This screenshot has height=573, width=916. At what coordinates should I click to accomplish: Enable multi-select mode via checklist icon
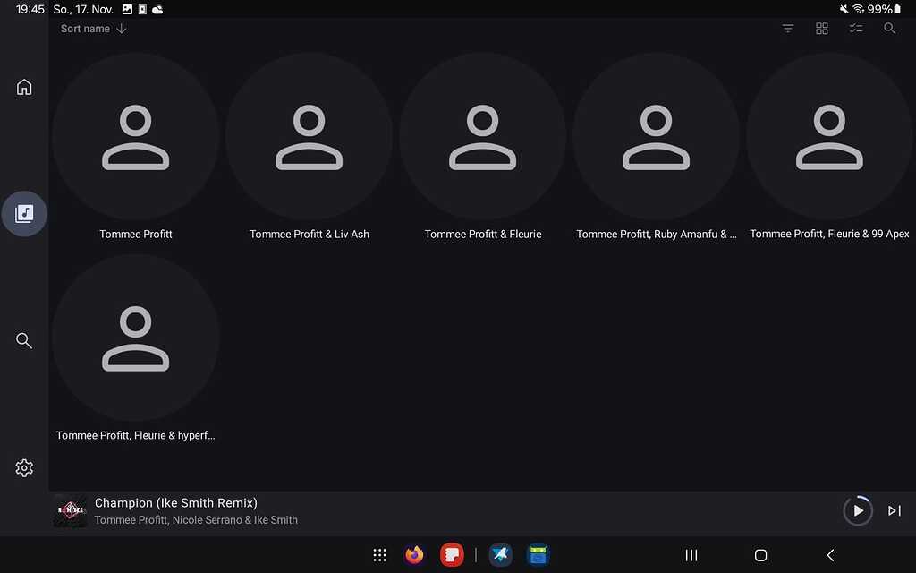pos(856,28)
